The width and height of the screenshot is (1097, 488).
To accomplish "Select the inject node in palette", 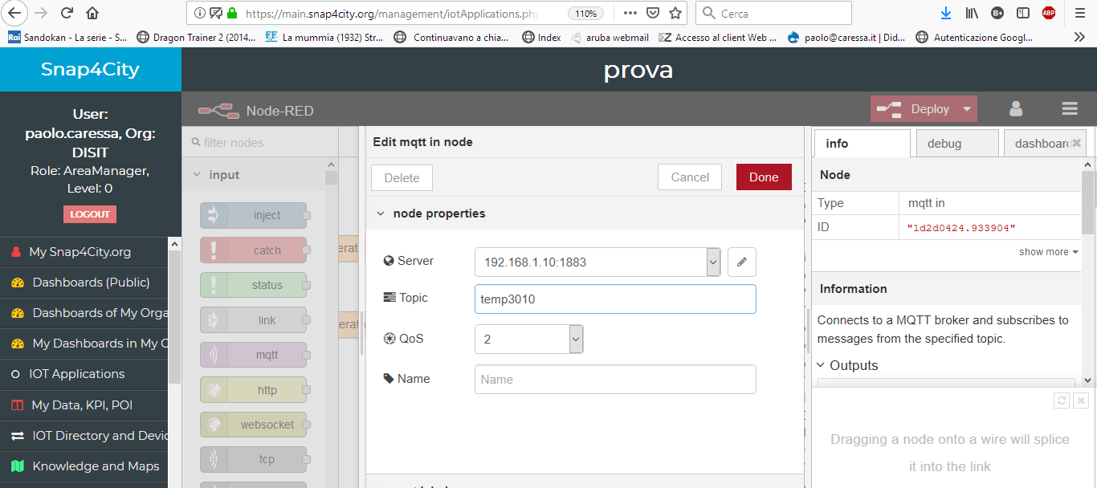I will click(254, 215).
